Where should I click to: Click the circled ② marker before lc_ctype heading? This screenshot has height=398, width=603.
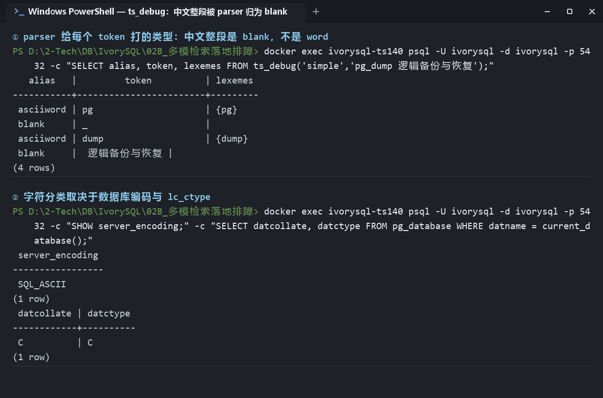tap(16, 197)
